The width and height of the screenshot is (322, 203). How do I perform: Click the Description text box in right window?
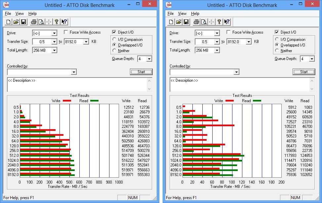click(x=240, y=84)
